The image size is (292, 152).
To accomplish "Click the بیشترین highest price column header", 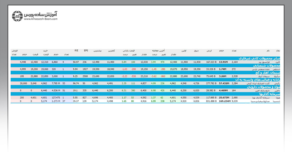I will [x=97, y=51].
